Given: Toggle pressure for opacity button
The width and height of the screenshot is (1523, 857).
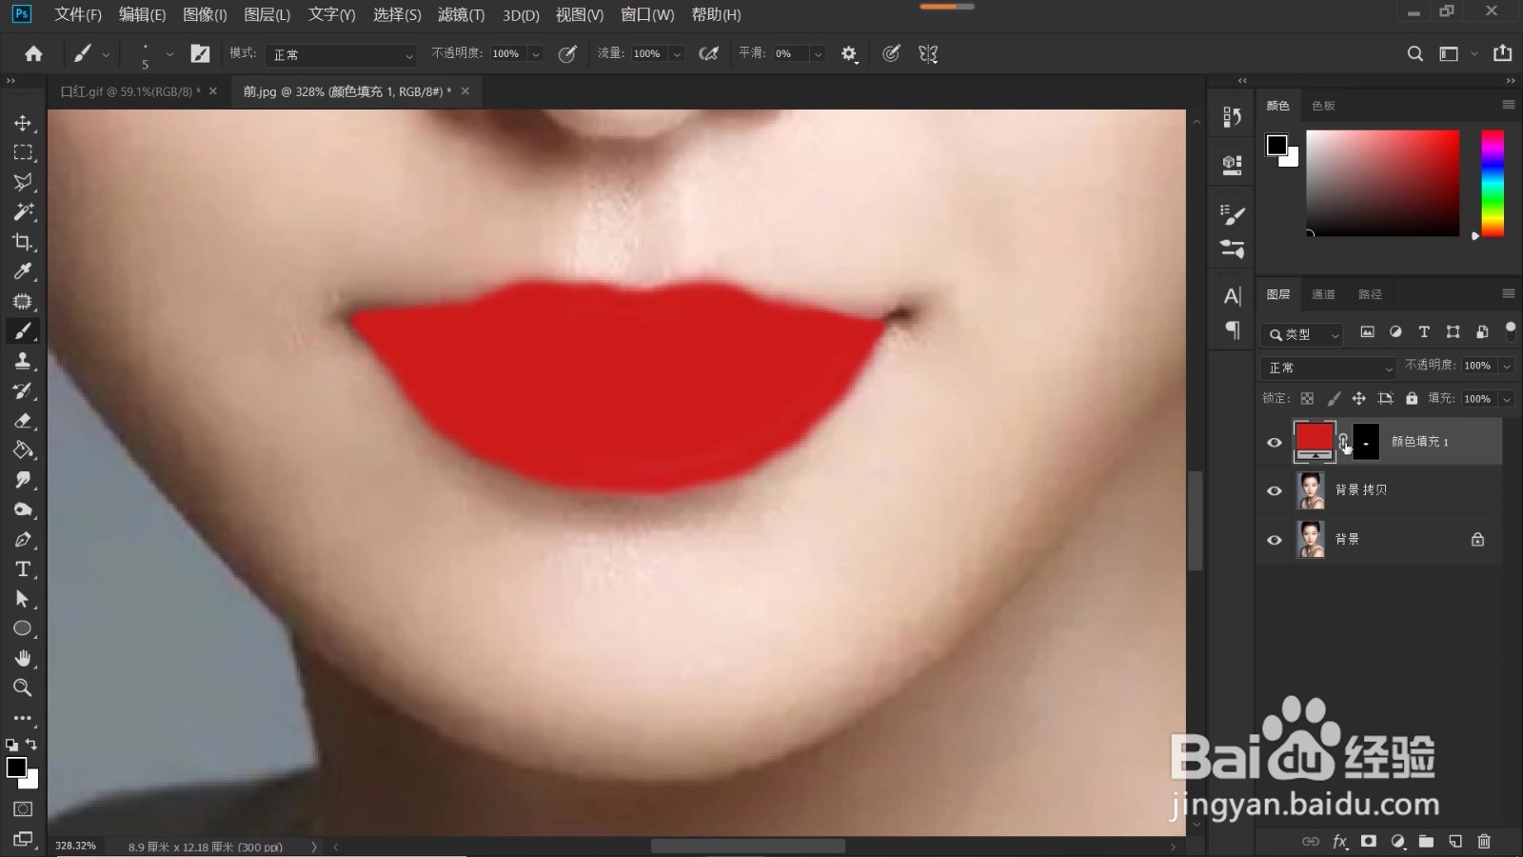Looking at the screenshot, I should (x=567, y=54).
